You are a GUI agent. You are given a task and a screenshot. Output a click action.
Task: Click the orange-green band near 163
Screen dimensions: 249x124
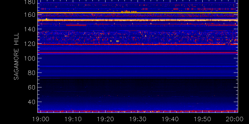tap(138, 13)
